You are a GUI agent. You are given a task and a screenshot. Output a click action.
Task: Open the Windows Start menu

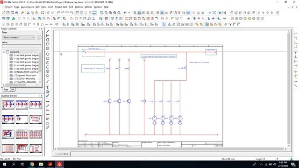coord(4,164)
